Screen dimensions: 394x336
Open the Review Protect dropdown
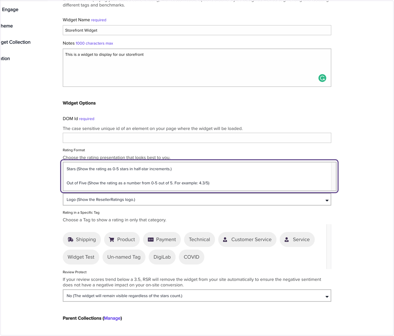pos(197,296)
